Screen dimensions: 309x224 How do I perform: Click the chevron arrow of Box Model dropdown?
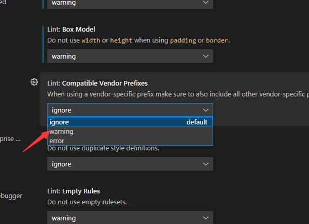click(206, 57)
